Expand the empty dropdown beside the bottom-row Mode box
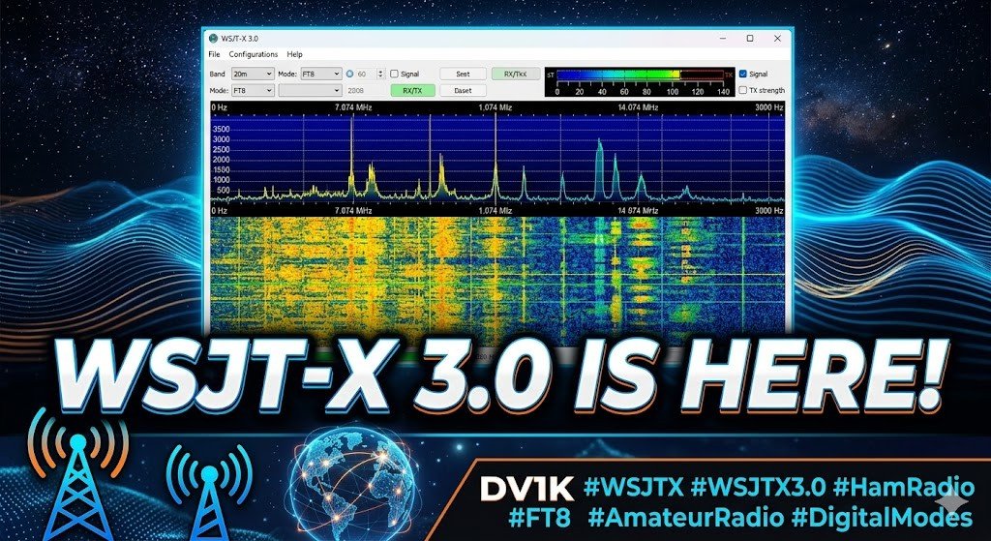The image size is (991, 541). click(x=311, y=90)
